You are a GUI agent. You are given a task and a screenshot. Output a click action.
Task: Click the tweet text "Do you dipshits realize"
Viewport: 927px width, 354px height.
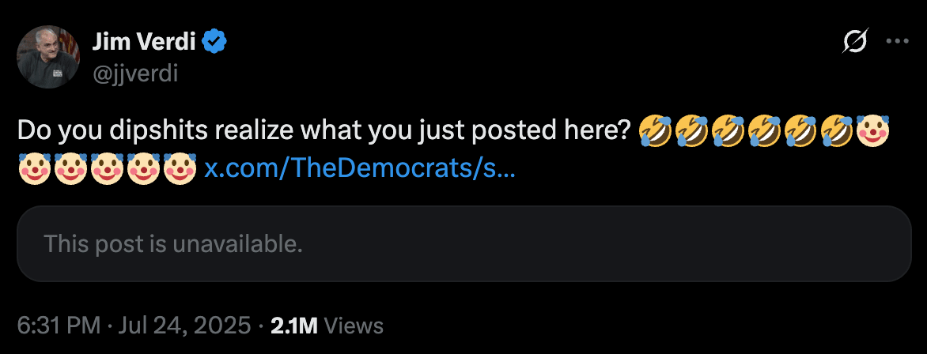156,130
